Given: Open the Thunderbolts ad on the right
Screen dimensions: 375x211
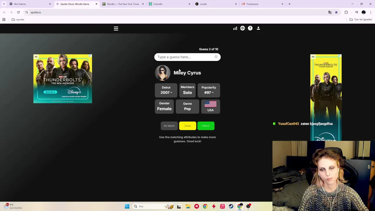Looking at the screenshot, I should (x=326, y=98).
